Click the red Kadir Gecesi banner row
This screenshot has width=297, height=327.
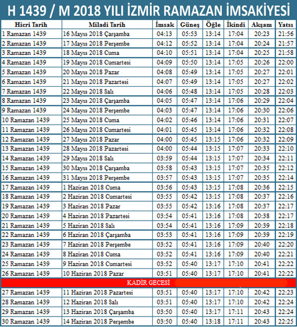(x=148, y=282)
